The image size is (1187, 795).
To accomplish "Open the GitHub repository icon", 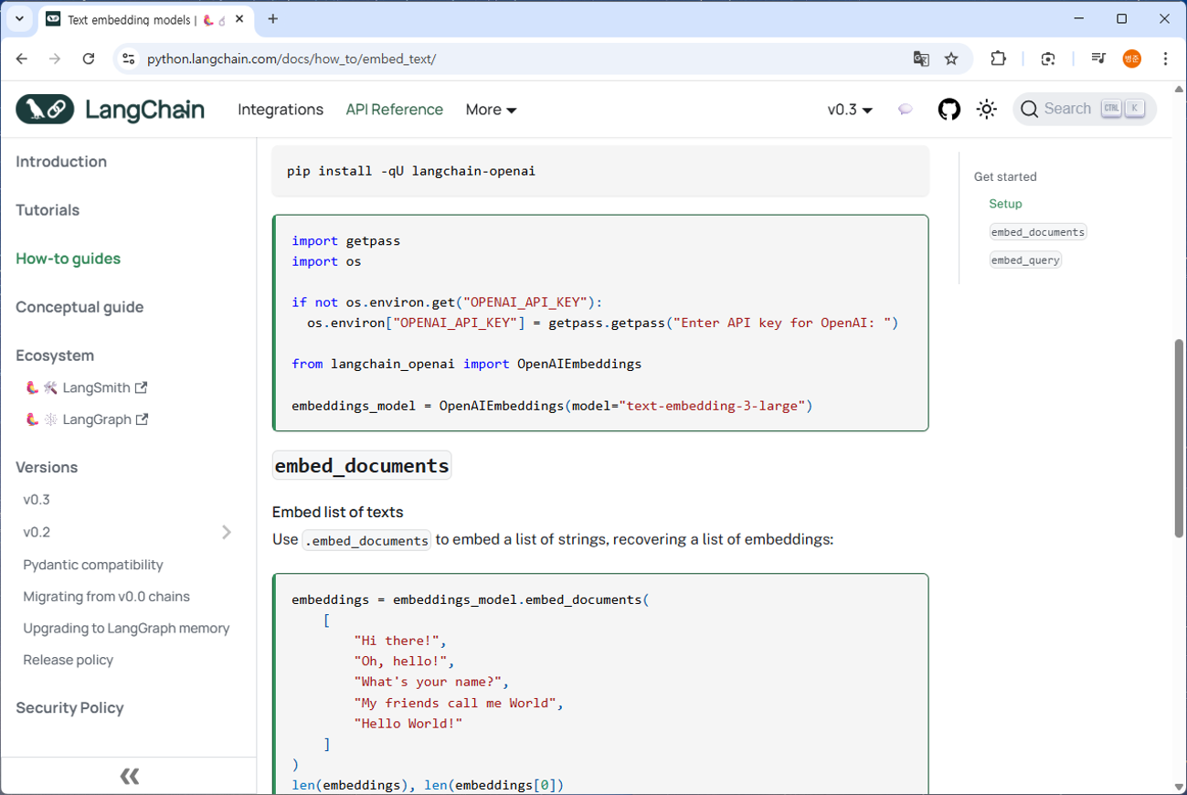I will click(x=949, y=110).
